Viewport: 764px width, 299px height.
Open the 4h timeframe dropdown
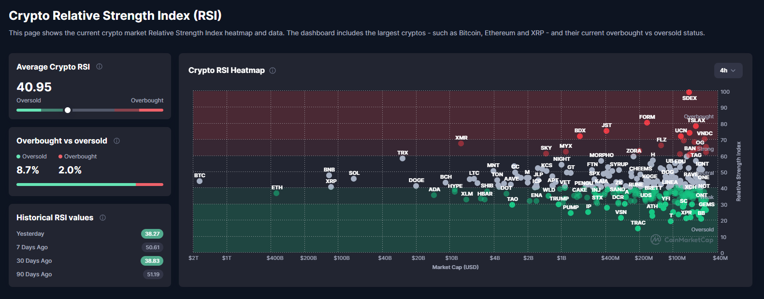pos(728,71)
